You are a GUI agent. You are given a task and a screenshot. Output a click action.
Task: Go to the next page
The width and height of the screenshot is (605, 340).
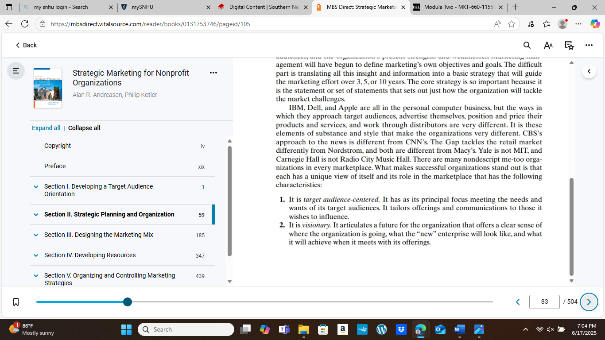coord(589,302)
